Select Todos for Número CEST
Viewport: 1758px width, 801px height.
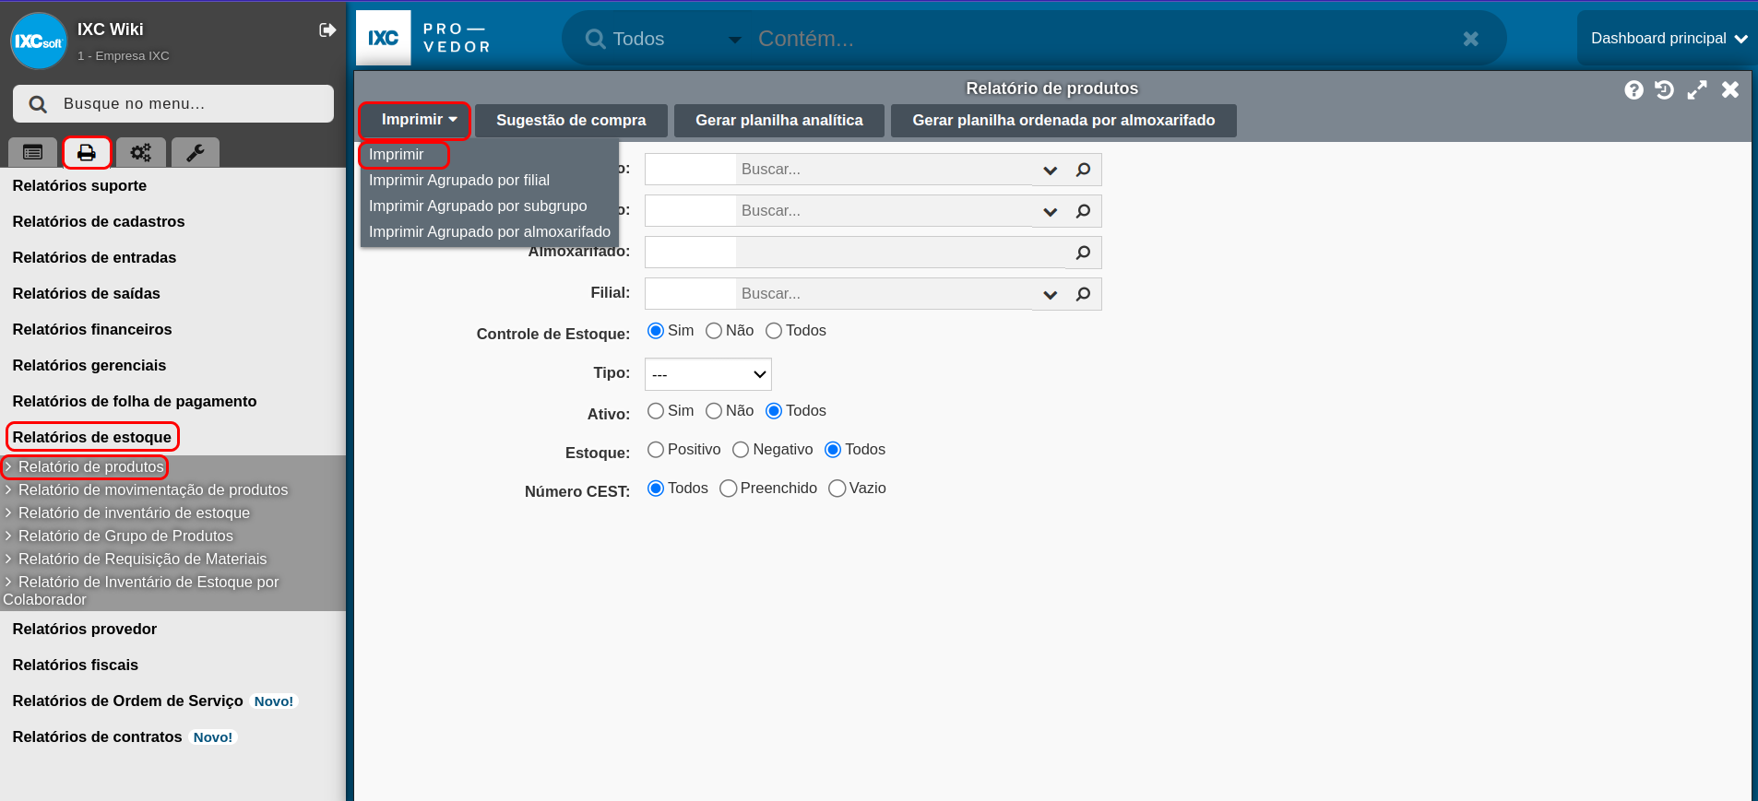click(656, 489)
